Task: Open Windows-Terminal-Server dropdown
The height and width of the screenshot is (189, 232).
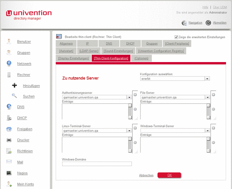Action: click(x=175, y=131)
